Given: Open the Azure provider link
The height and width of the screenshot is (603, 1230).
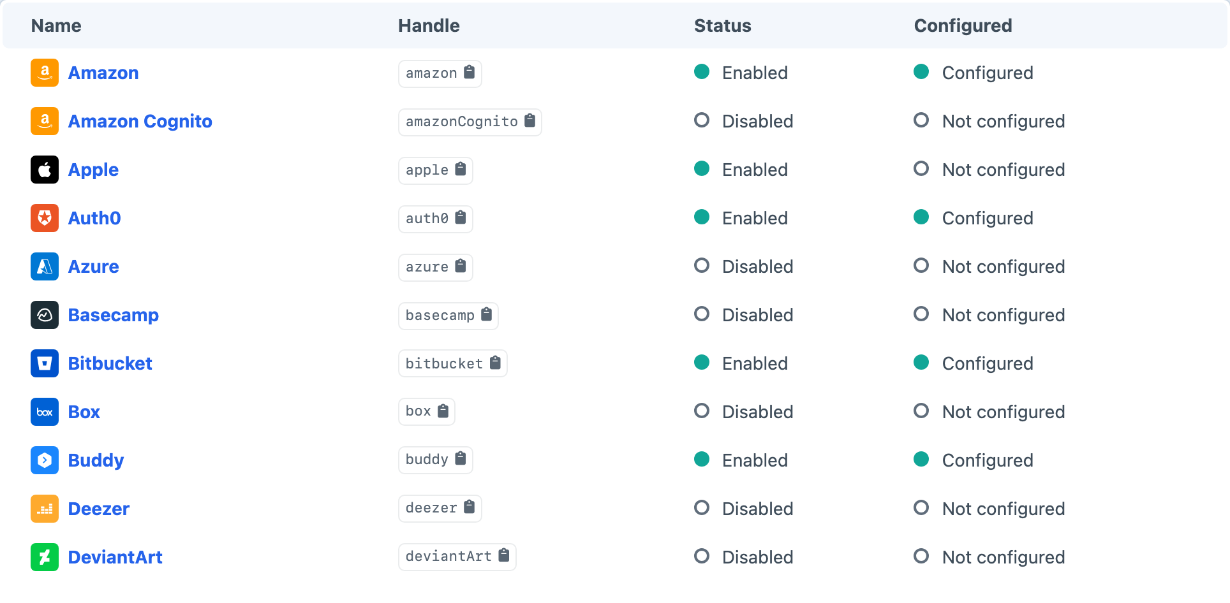Looking at the screenshot, I should pyautogui.click(x=93, y=266).
